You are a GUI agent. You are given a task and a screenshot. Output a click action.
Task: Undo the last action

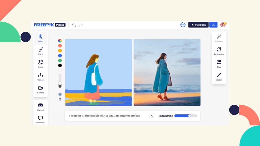click(x=74, y=25)
